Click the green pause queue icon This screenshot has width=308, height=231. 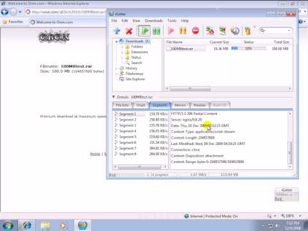(157, 31)
